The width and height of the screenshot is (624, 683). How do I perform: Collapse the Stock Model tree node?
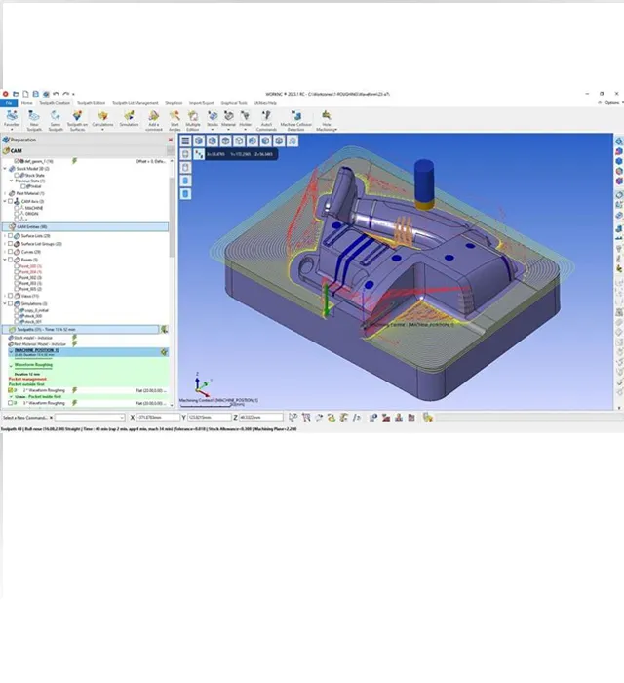point(5,169)
